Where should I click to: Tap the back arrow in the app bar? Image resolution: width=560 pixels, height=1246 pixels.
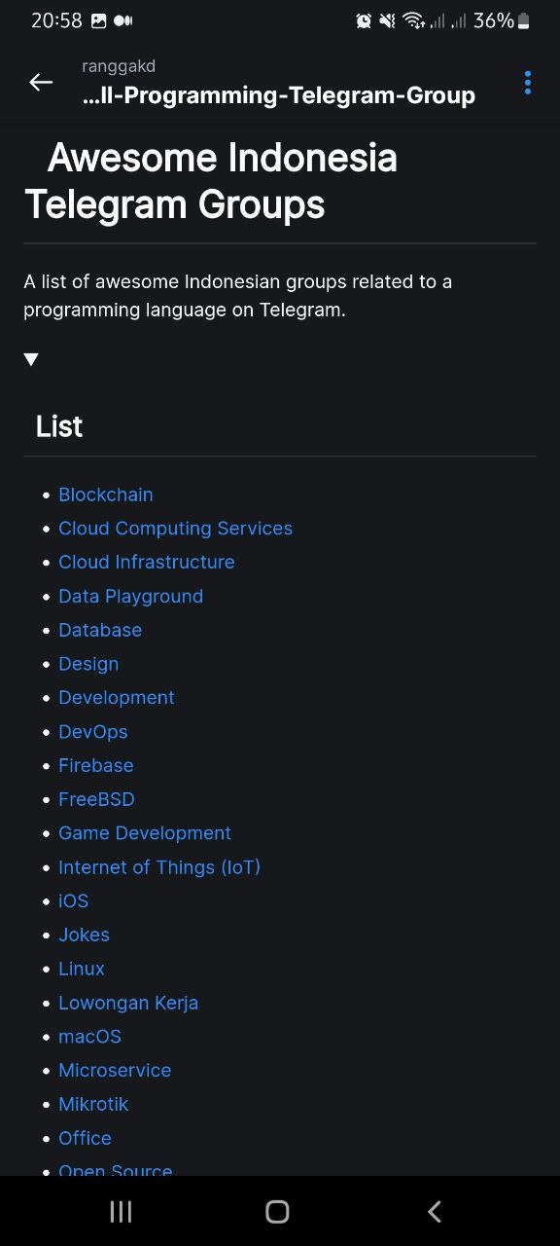coord(40,82)
